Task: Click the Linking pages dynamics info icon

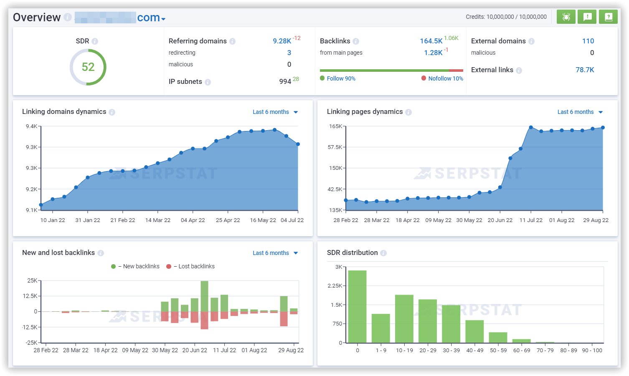Action: 409,112
